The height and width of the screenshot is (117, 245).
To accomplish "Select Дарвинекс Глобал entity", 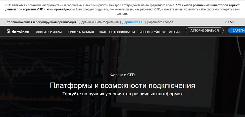I will (x=160, y=22).
